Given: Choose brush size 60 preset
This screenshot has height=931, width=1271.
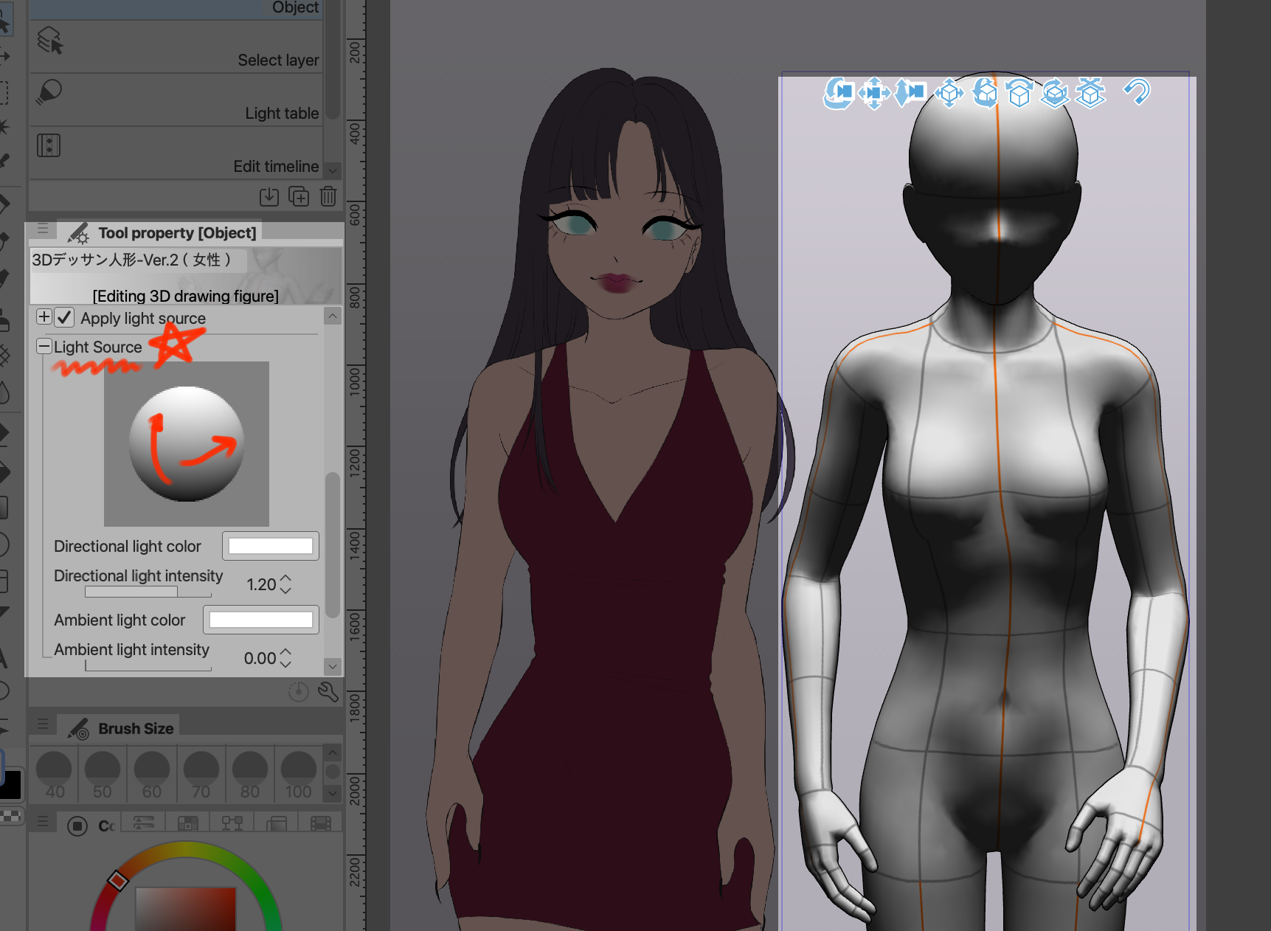Looking at the screenshot, I should coord(152,775).
